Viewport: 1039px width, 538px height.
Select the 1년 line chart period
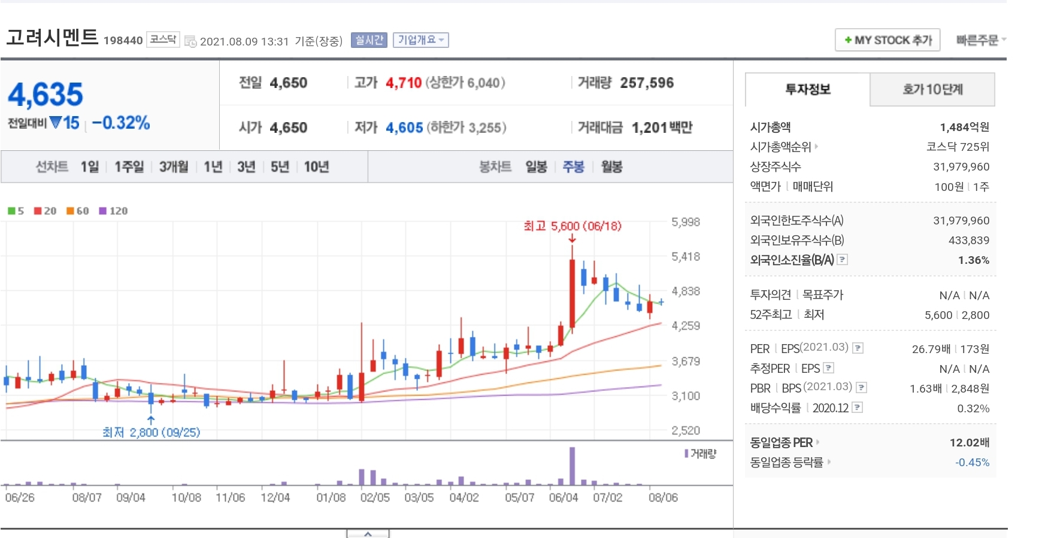[213, 167]
